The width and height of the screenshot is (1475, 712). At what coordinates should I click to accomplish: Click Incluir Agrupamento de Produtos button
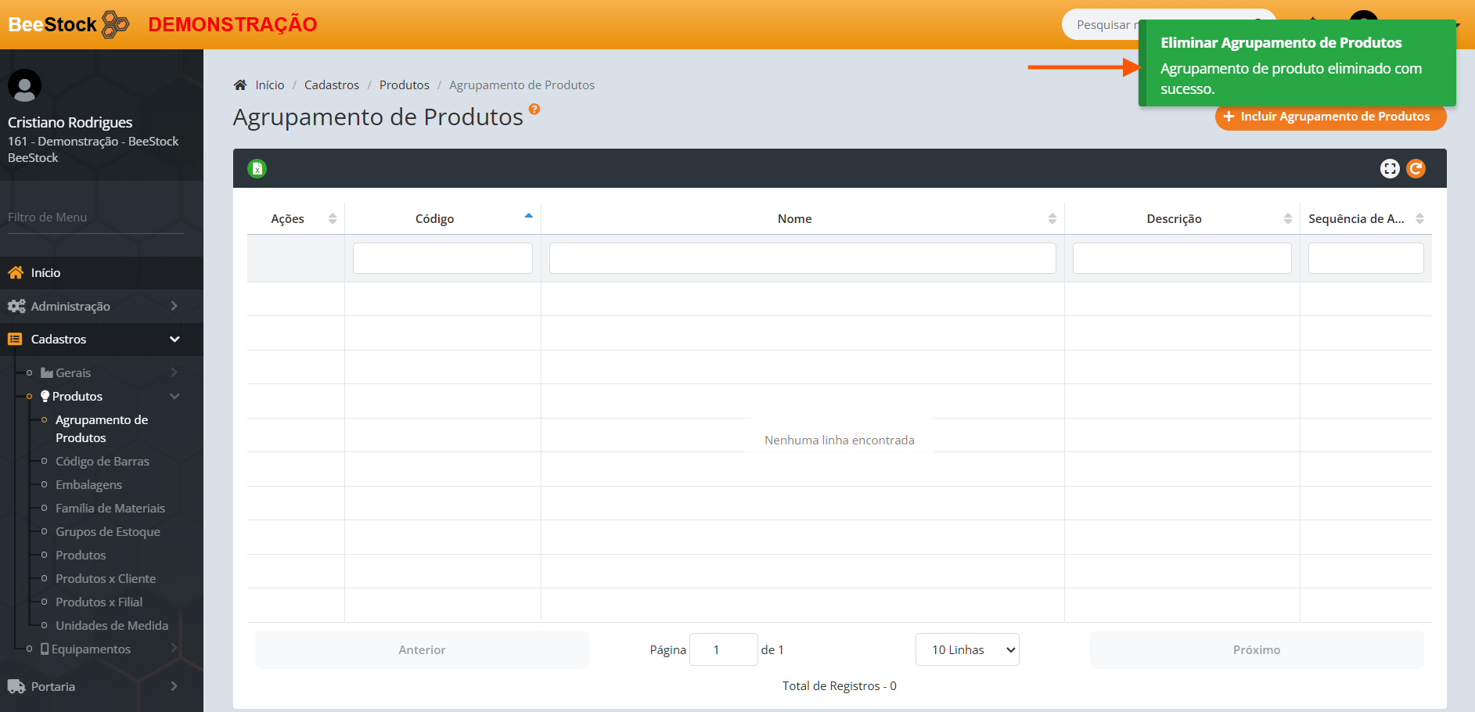pyautogui.click(x=1330, y=117)
